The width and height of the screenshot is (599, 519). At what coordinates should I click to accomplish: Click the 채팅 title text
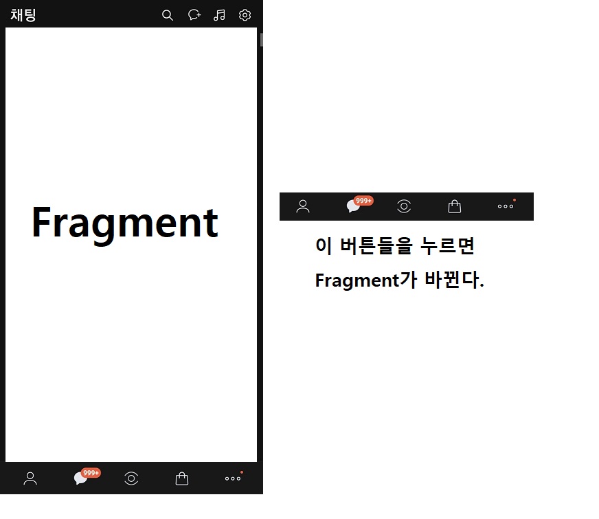[23, 15]
